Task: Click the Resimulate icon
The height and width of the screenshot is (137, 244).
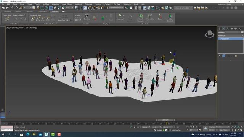Action: [150, 17]
